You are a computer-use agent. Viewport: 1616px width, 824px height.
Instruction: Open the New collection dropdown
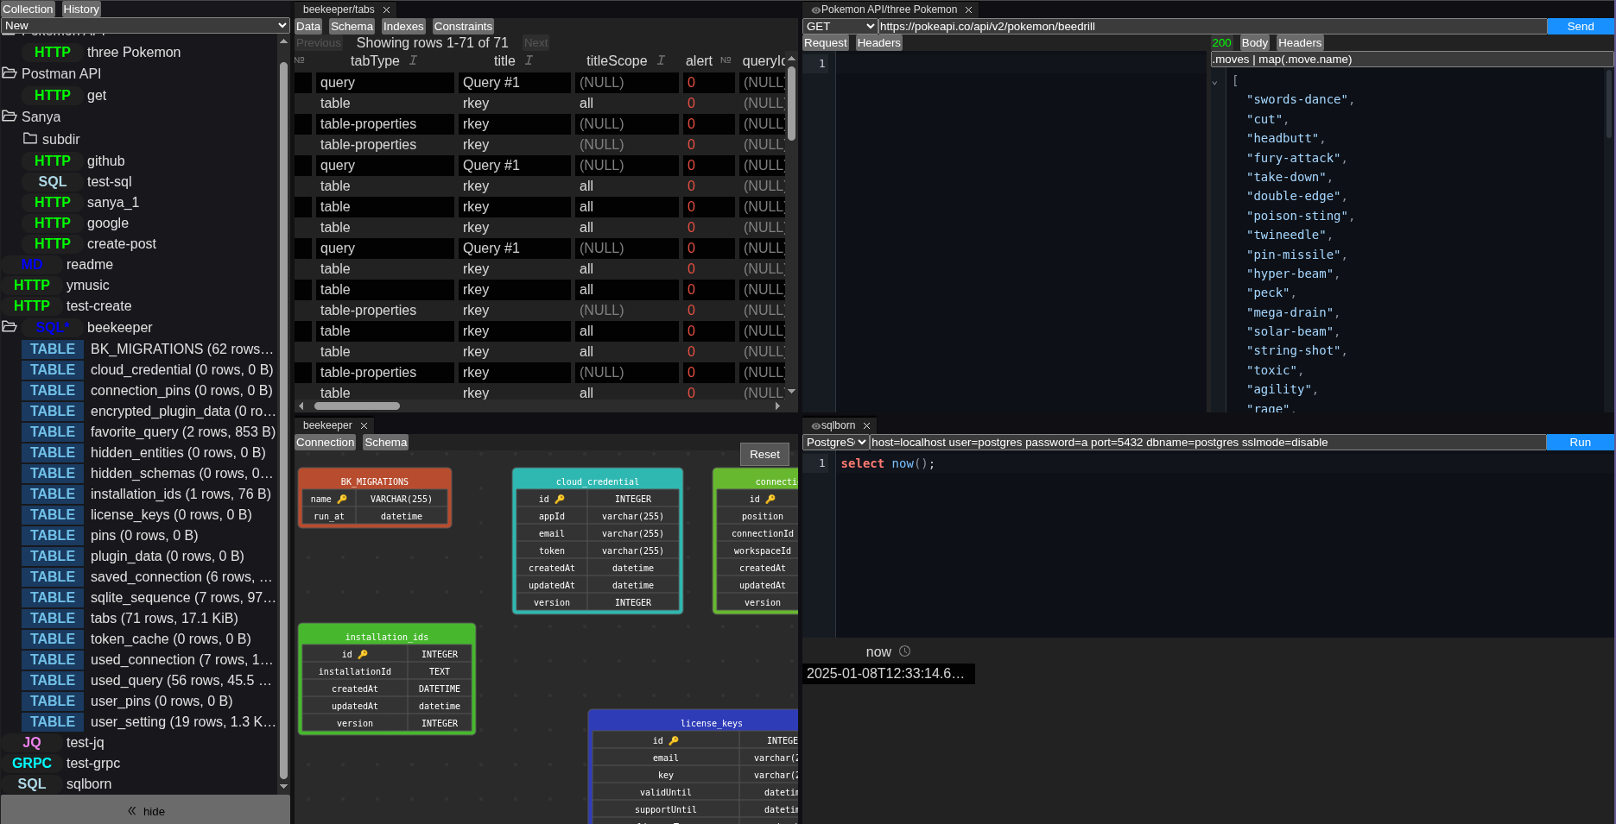tap(145, 26)
